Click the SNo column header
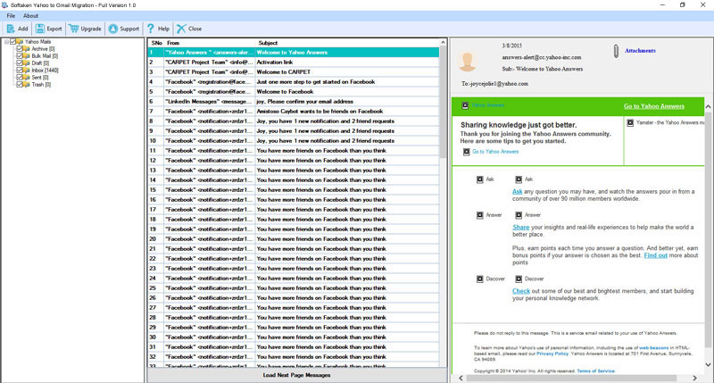714x383 pixels. pos(156,43)
